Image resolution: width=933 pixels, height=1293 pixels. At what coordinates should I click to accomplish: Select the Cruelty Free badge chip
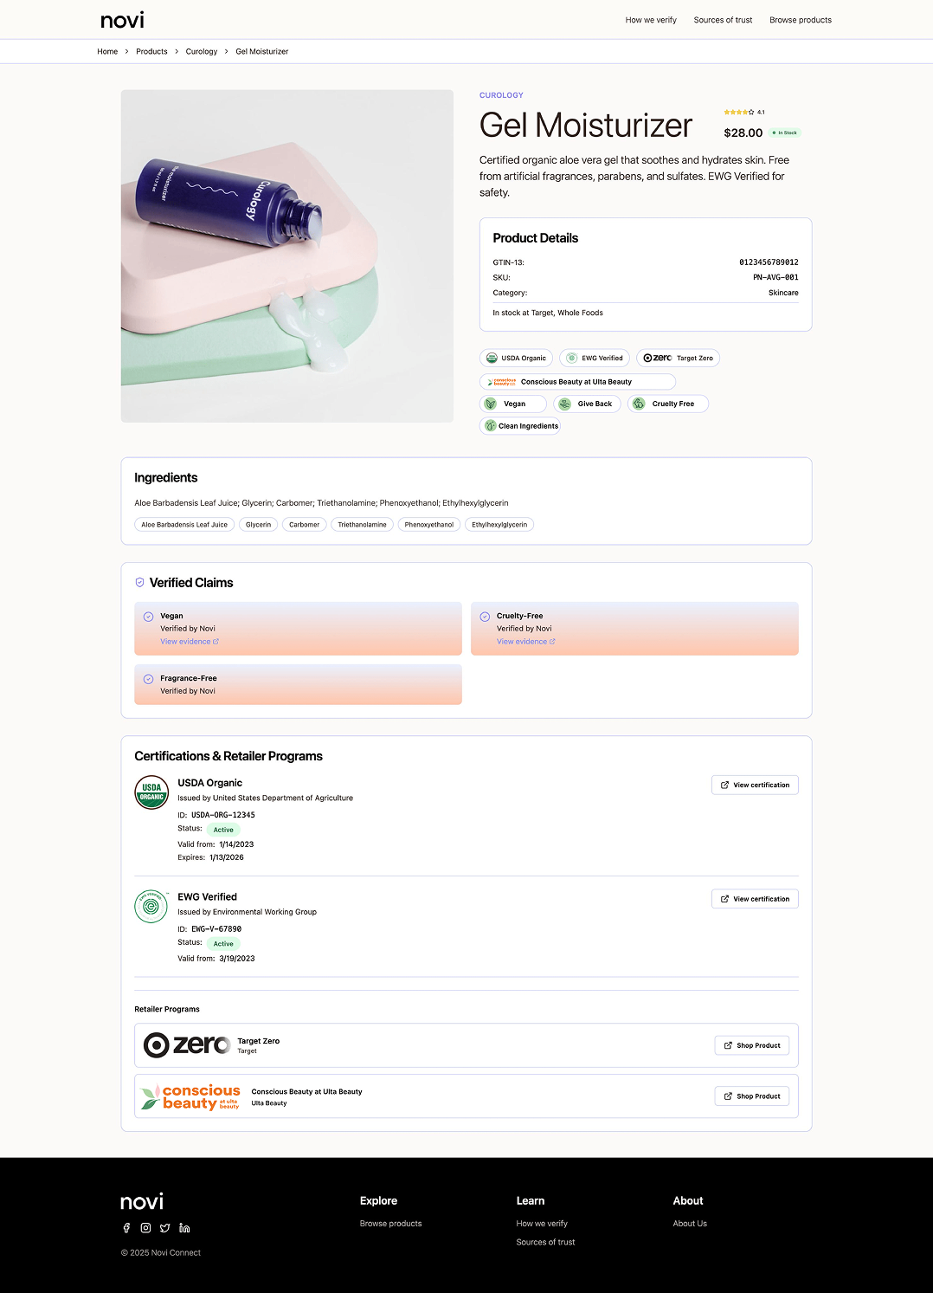click(x=668, y=404)
